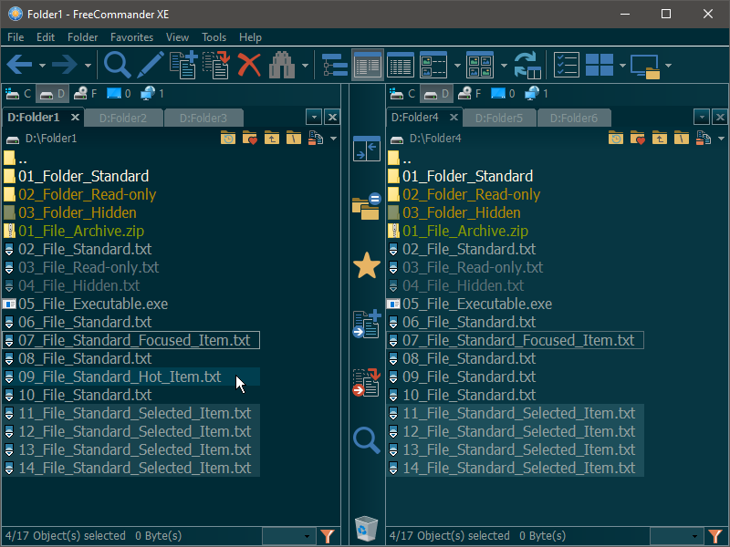730x547 pixels.
Task: Click the blue Back arrow icon
Action: click(19, 65)
